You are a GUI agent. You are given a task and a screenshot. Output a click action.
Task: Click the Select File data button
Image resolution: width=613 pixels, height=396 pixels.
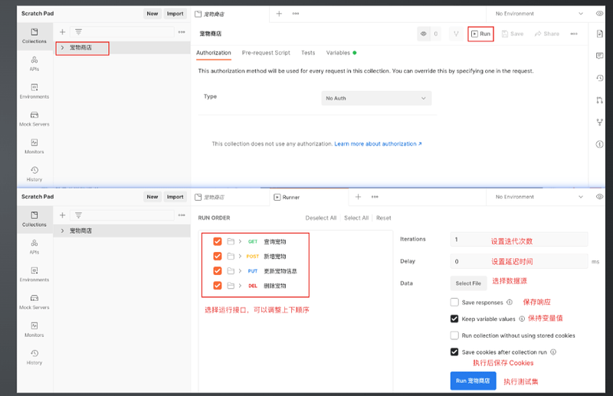tap(468, 283)
